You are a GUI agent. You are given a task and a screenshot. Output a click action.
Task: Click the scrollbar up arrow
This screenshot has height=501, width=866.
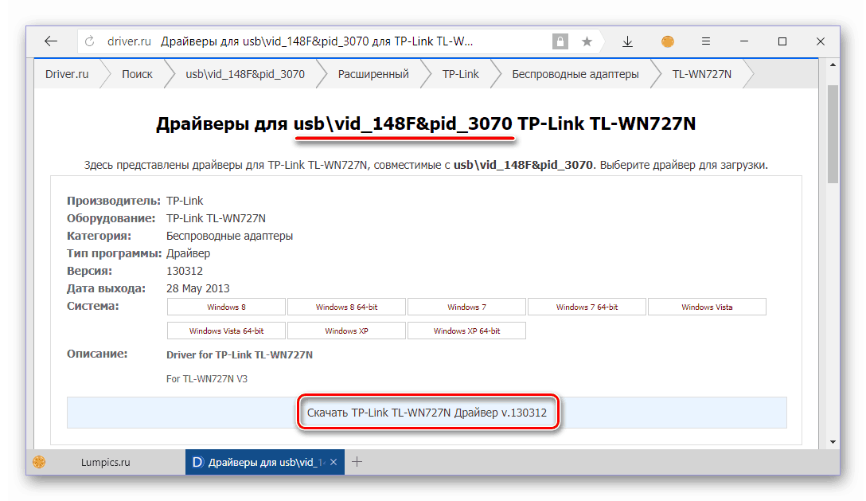coord(833,65)
